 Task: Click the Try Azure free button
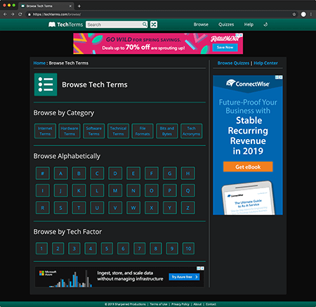(x=185, y=277)
